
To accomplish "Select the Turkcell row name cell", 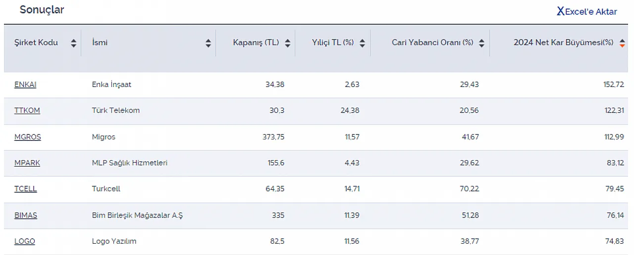I will [106, 189].
